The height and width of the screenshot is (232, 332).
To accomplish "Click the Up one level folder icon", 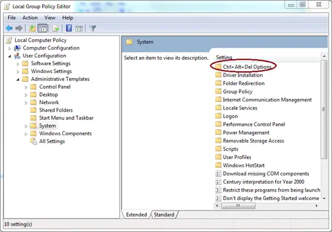I will point(33,28).
